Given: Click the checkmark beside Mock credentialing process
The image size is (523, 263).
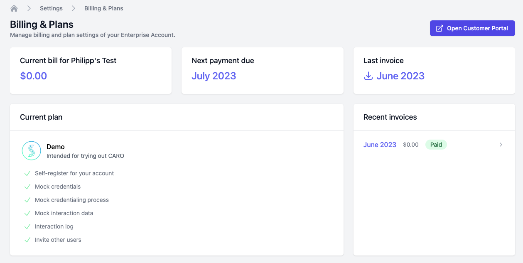Looking at the screenshot, I should [27, 199].
